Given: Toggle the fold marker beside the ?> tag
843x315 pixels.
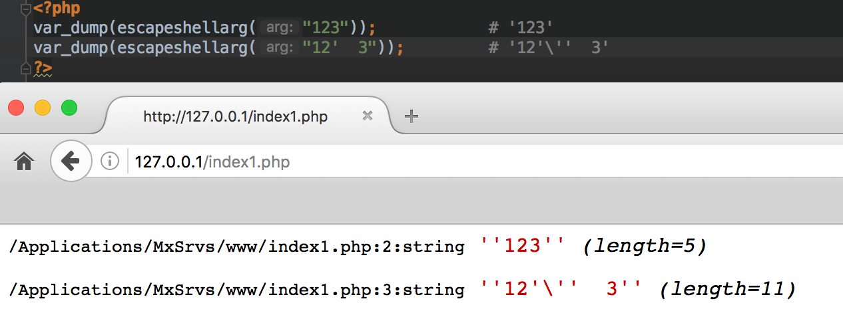Looking at the screenshot, I should click(25, 67).
